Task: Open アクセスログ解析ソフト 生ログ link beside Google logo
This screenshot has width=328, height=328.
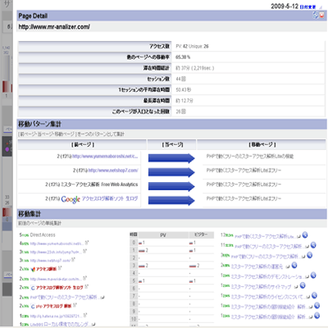Action: point(110,198)
